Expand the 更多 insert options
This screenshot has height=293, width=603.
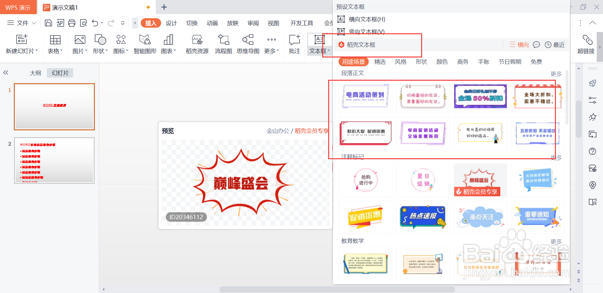coord(272,44)
